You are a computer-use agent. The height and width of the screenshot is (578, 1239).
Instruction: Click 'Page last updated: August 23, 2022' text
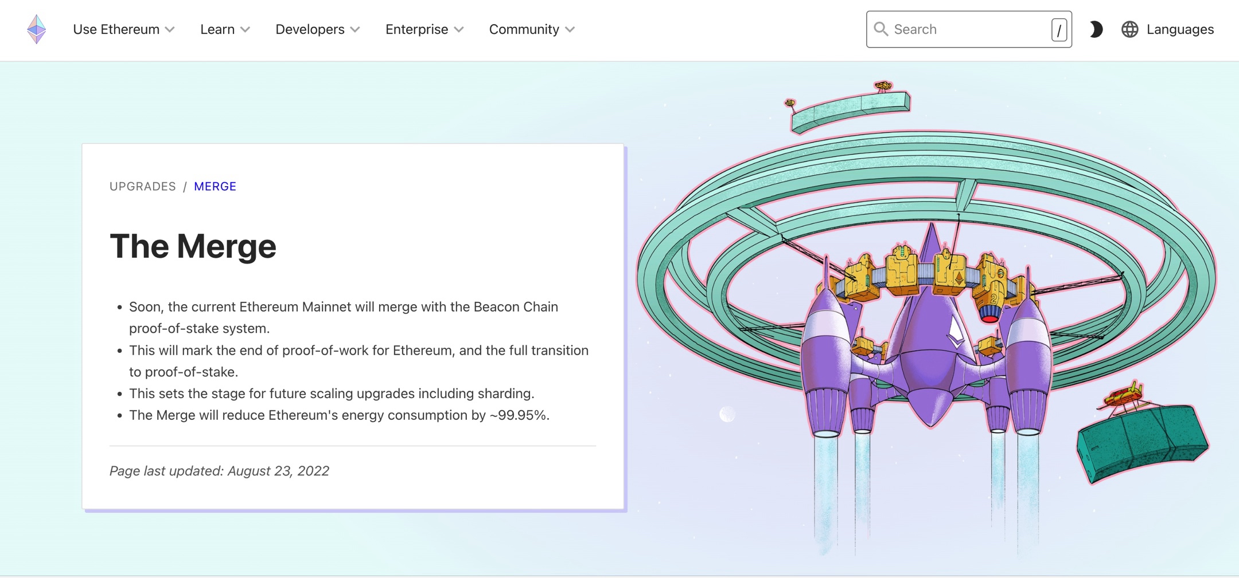click(x=219, y=471)
